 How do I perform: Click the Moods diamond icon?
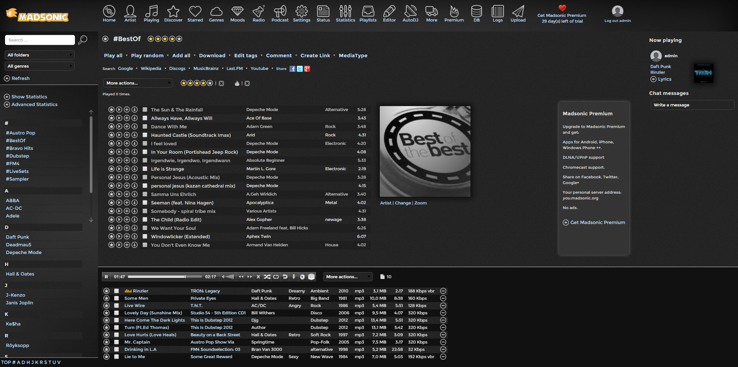pyautogui.click(x=237, y=13)
